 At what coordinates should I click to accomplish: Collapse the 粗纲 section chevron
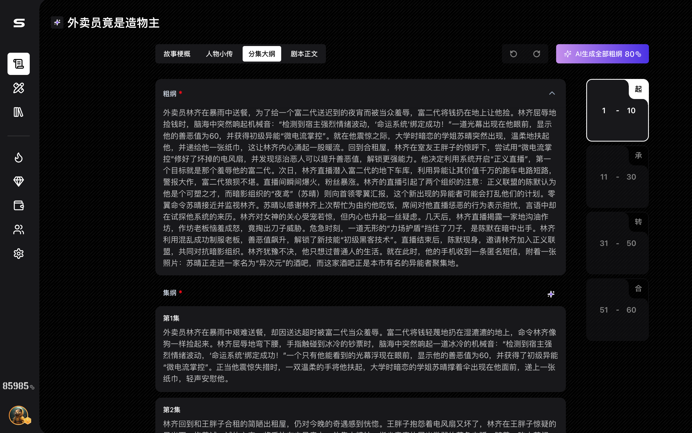pyautogui.click(x=552, y=93)
